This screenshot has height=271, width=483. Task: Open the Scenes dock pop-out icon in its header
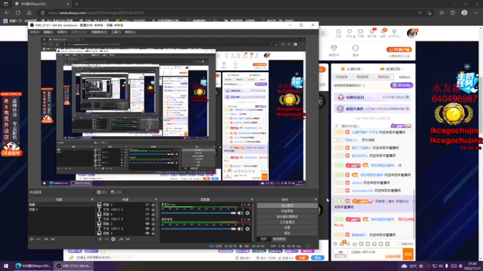tap(92, 199)
